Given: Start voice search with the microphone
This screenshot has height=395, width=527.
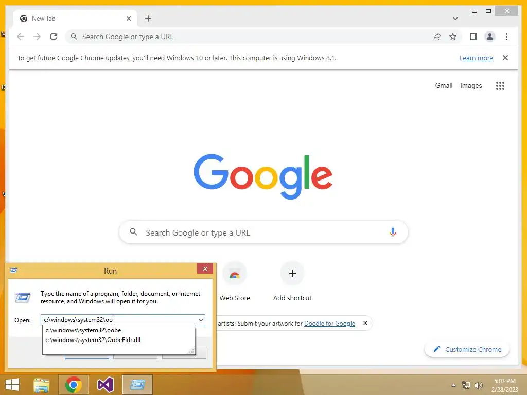Looking at the screenshot, I should 393,232.
